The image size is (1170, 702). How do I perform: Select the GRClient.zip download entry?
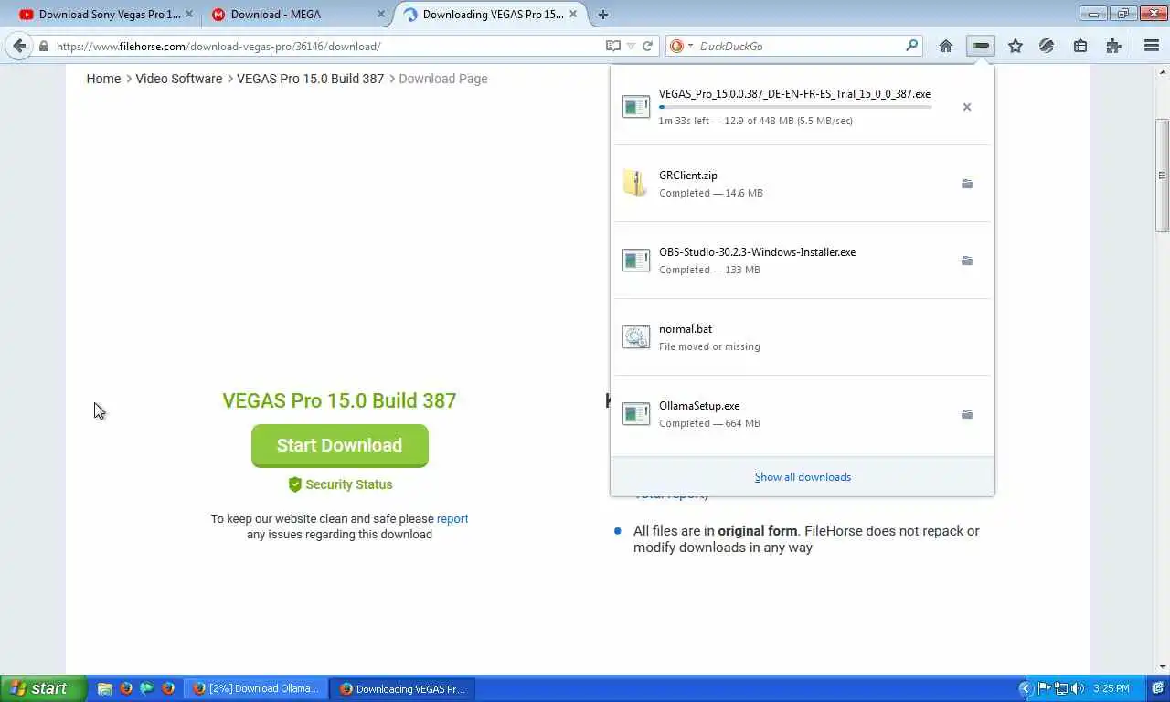[x=803, y=184]
